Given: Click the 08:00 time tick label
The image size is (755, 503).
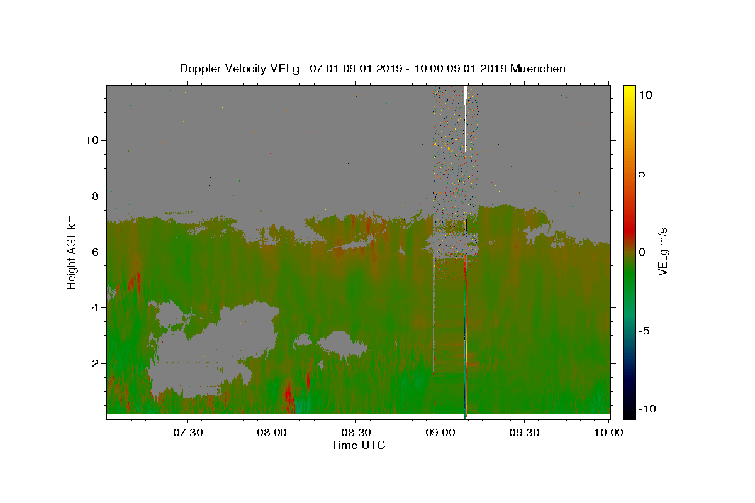Looking at the screenshot, I should (272, 433).
